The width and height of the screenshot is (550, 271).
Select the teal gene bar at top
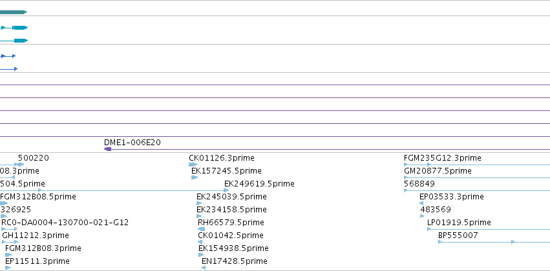(x=14, y=12)
